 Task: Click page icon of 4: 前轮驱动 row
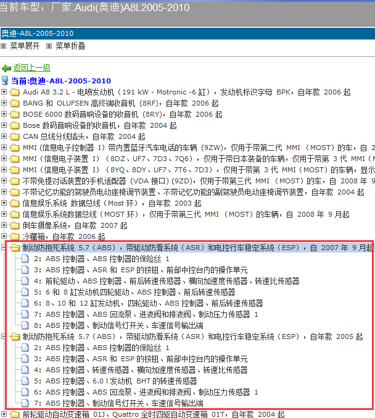coord(25,281)
